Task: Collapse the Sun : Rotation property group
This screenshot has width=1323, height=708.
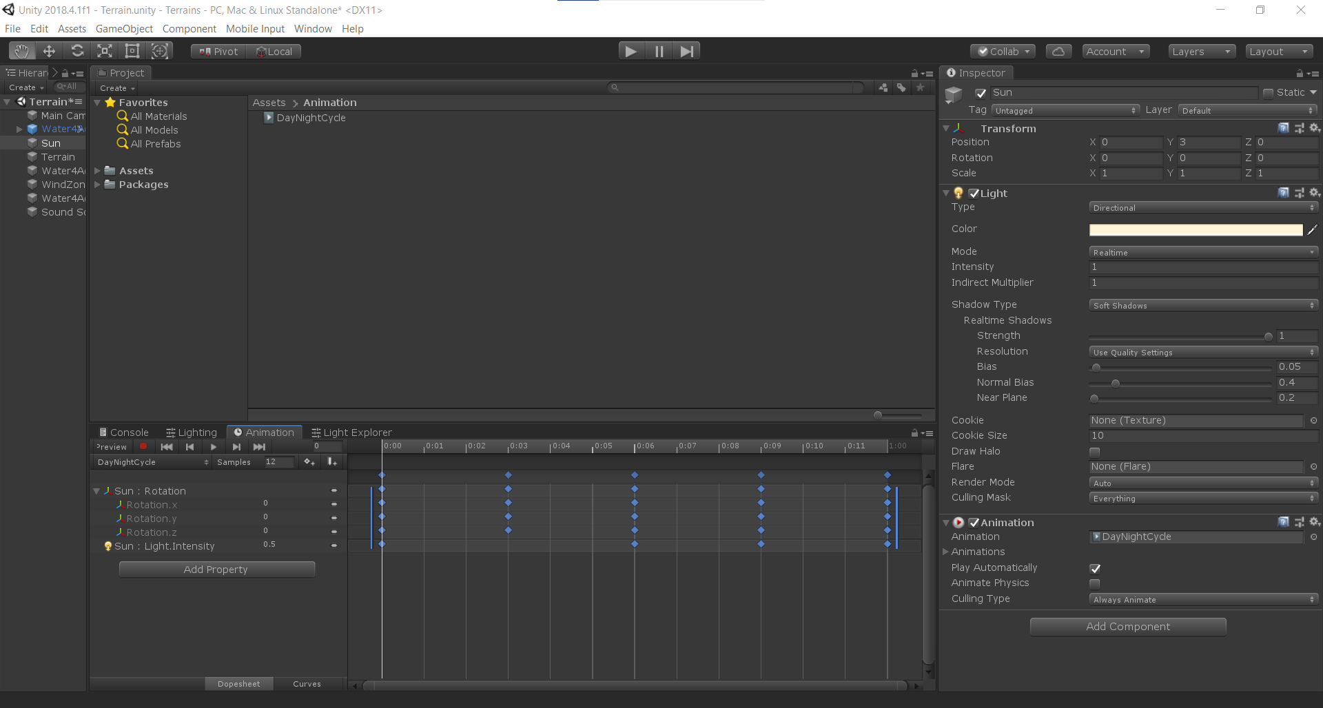Action: point(96,490)
